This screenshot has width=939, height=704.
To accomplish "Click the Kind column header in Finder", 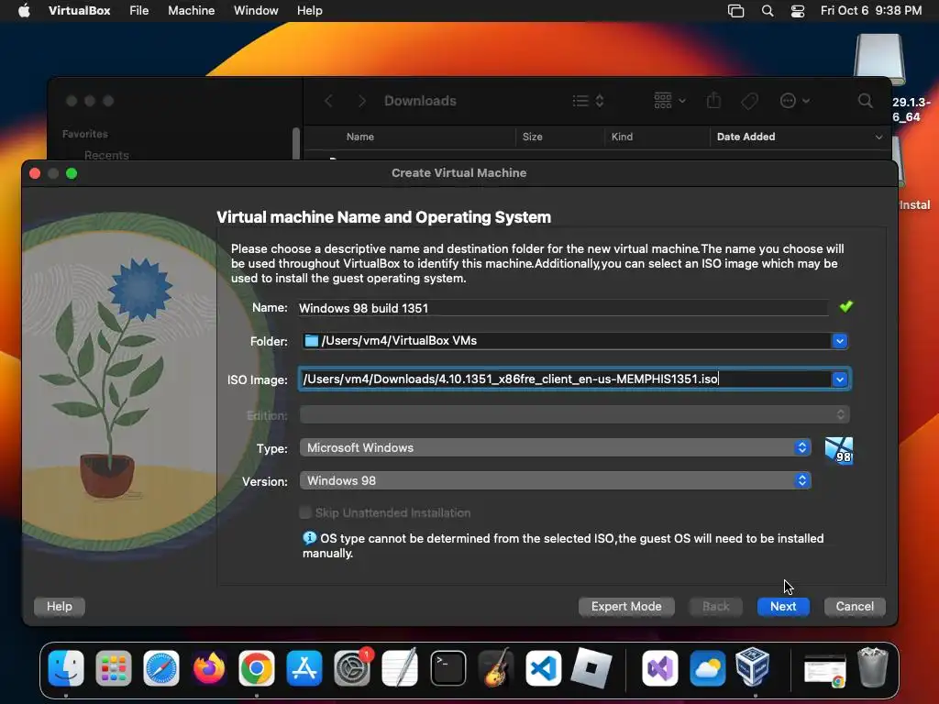I will pos(622,137).
